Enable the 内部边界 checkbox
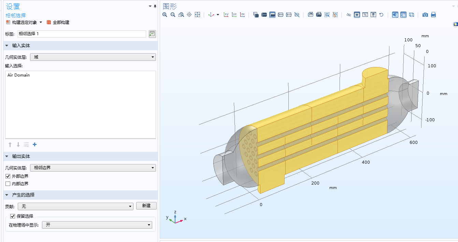This screenshot has height=242, width=458. tap(8, 184)
